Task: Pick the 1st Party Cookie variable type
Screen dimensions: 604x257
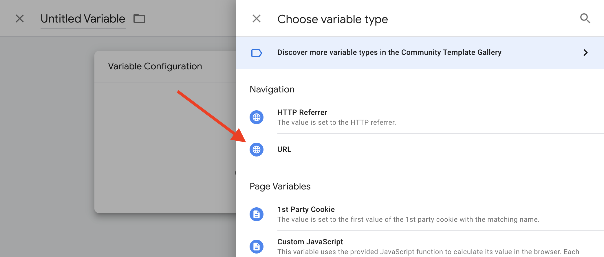Action: point(420,214)
